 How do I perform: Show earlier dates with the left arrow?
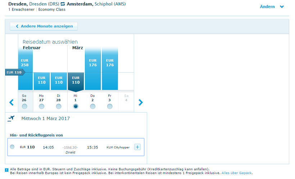[x=12, y=102]
